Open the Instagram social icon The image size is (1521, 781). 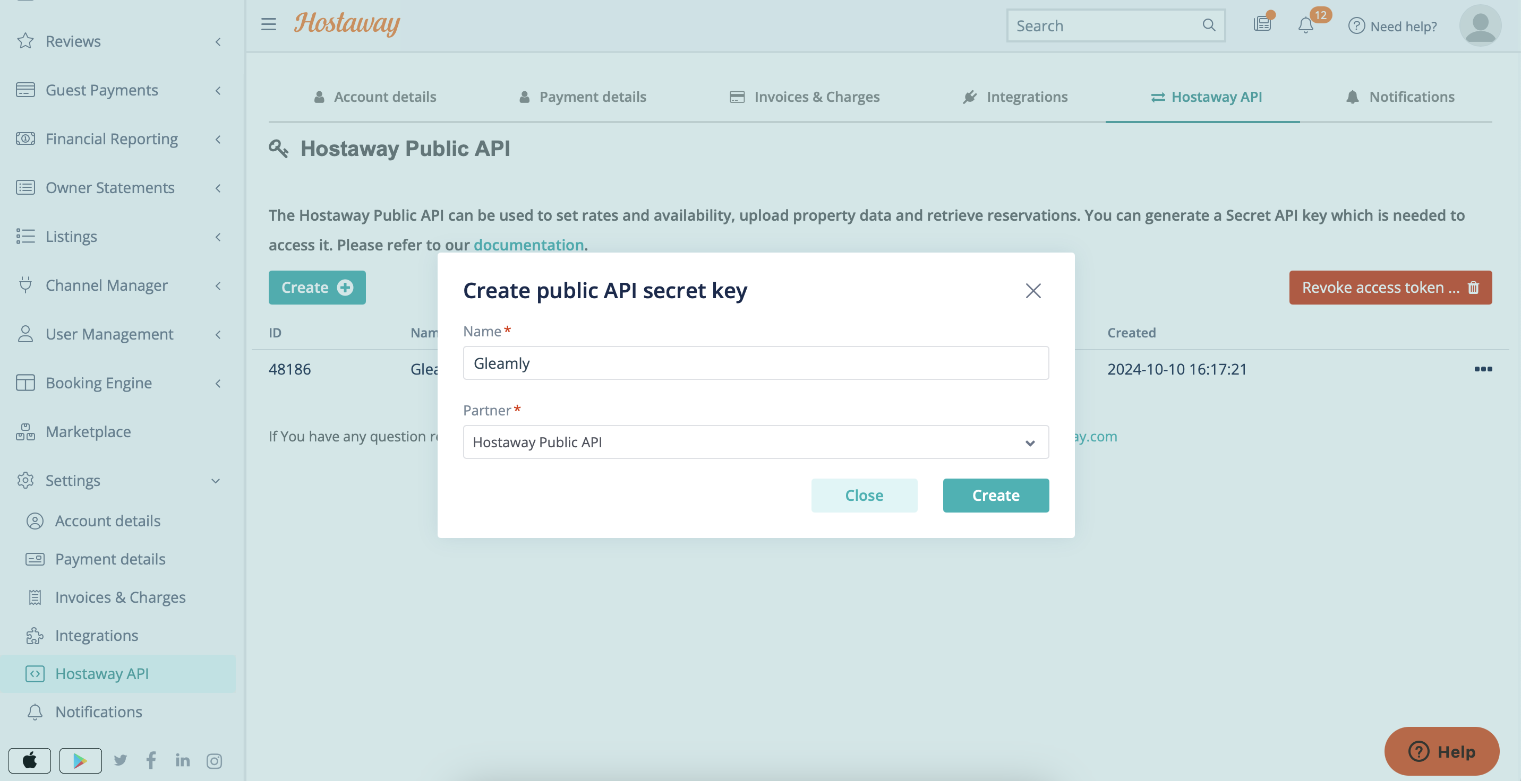(213, 761)
